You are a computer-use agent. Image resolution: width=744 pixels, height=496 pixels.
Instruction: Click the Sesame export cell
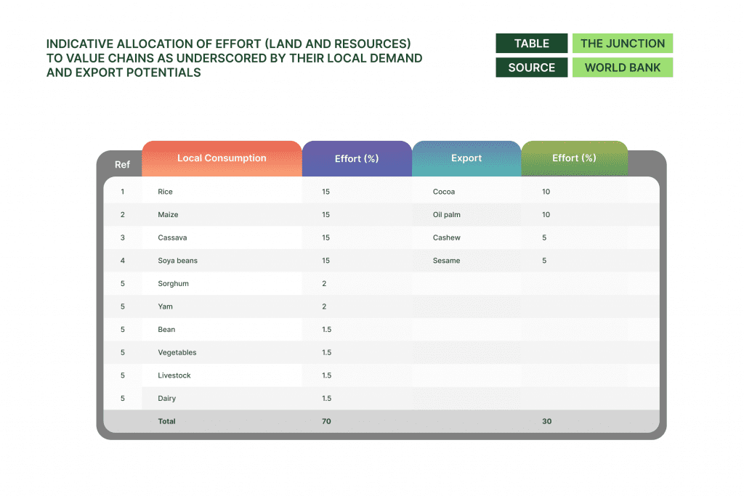(x=447, y=260)
